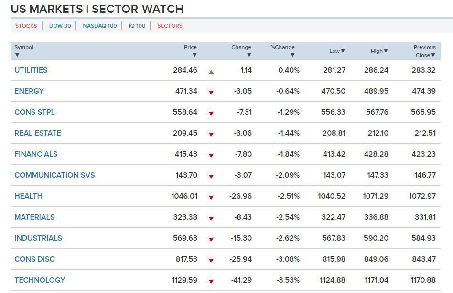The image size is (453, 293).
Task: Sort by %Change column arrow
Action: tap(292, 55)
